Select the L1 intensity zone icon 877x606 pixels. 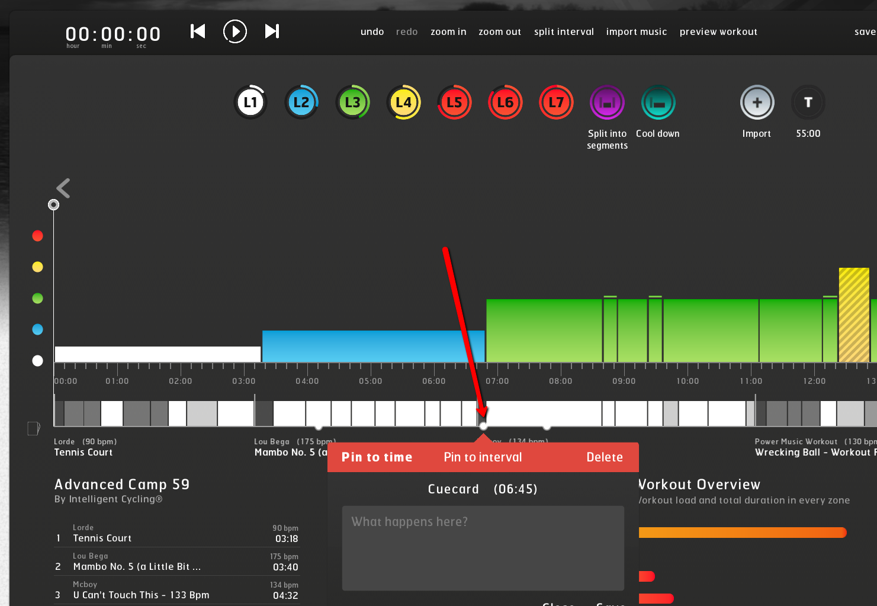[x=250, y=102]
